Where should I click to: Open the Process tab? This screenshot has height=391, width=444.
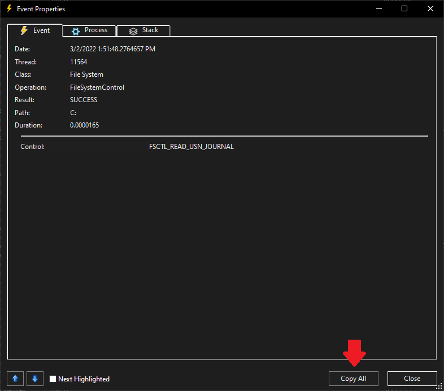[89, 30]
